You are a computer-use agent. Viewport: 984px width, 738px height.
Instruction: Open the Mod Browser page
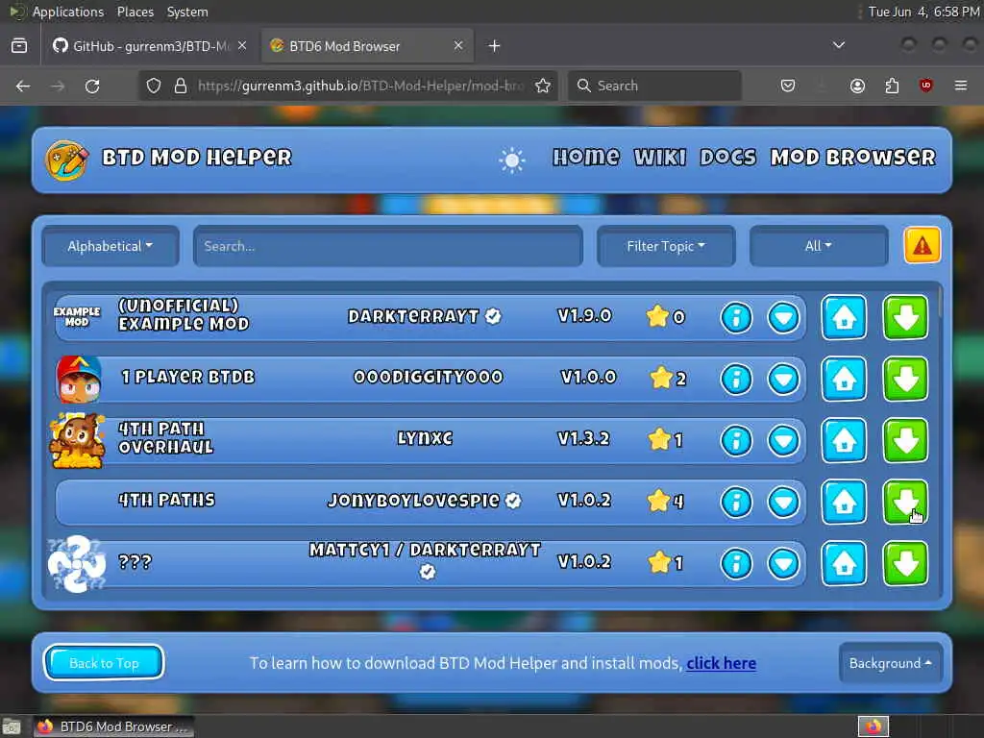coord(853,157)
